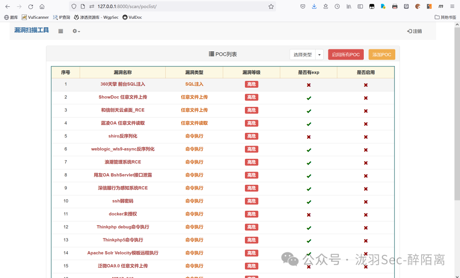Click the shield tracking protection icon

[x=74, y=6]
